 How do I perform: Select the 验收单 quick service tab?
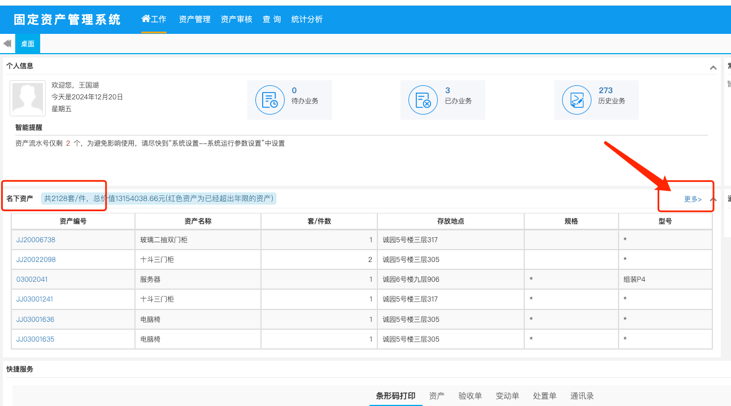(470, 396)
